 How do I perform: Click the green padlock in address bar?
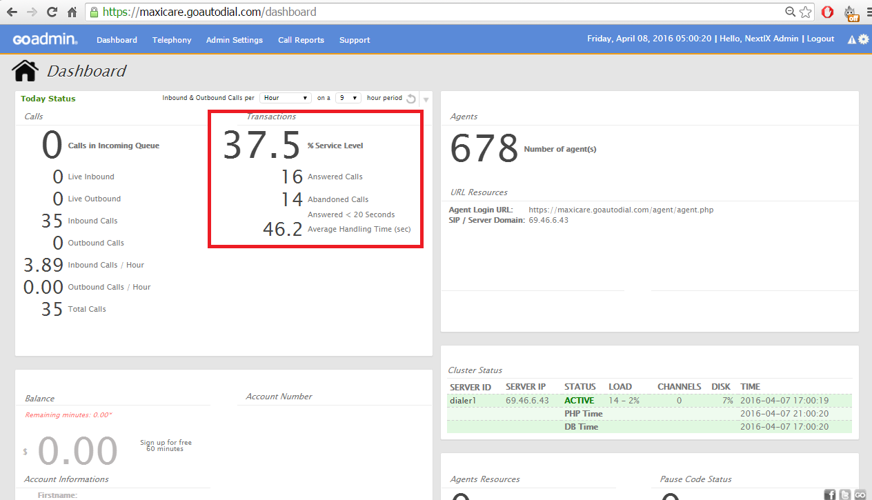tap(95, 12)
